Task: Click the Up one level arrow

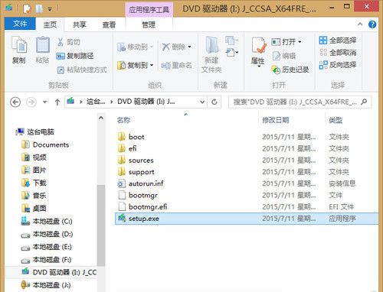Action: point(57,102)
